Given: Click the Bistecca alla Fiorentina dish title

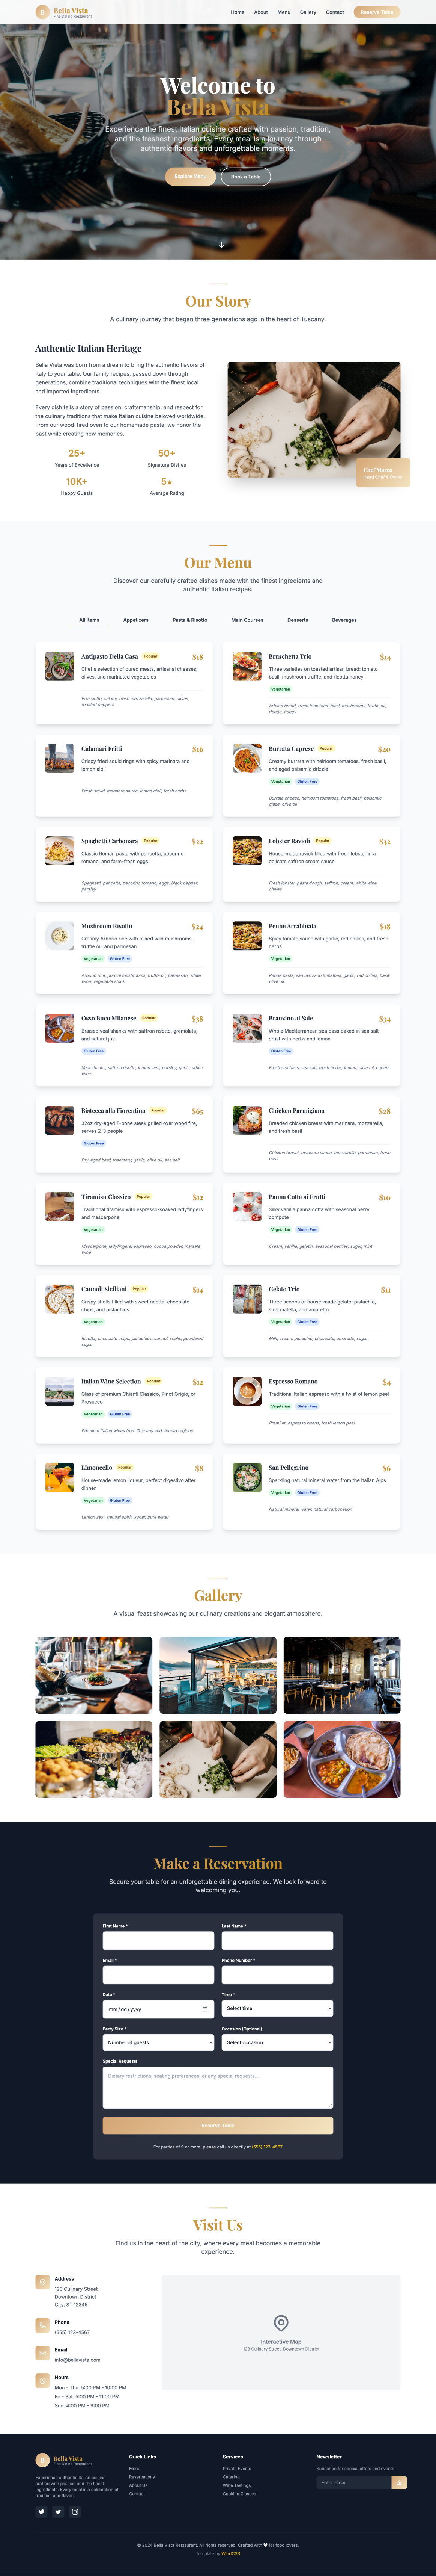Looking at the screenshot, I should [113, 1110].
